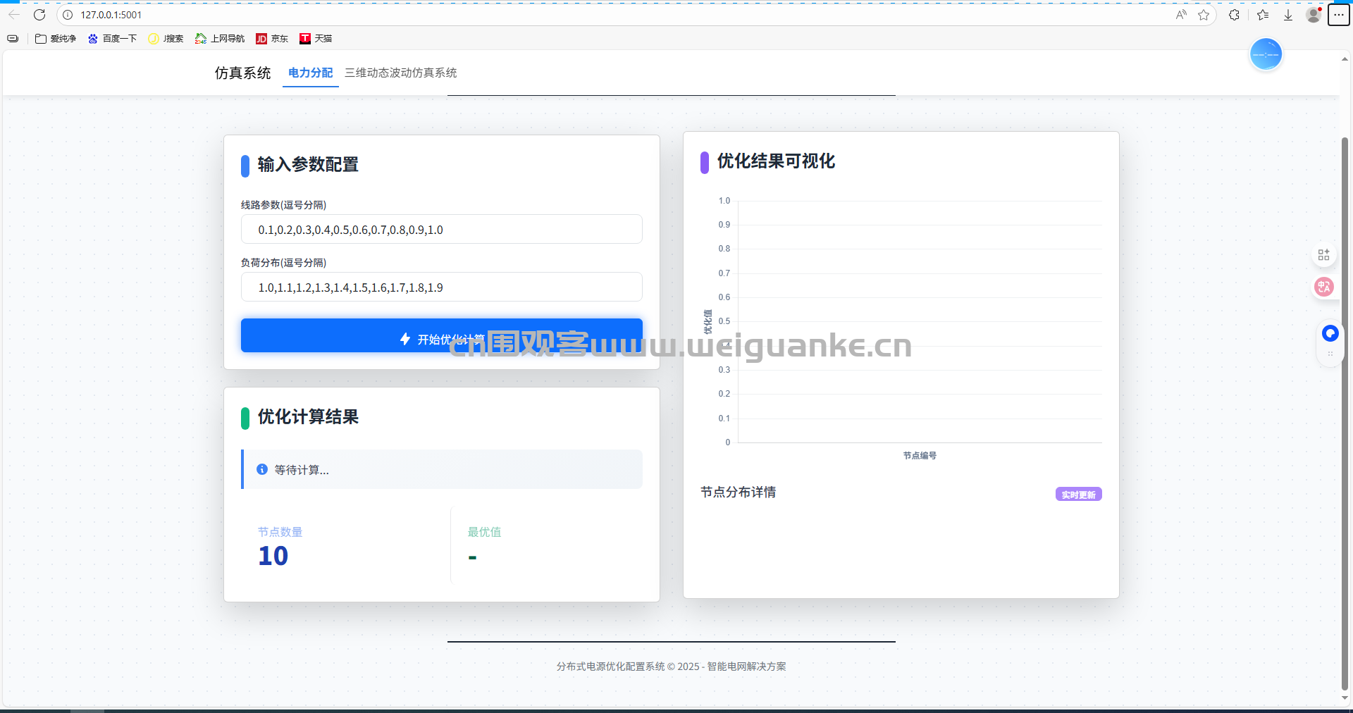Screen dimensions: 1353x713
Task: Open the browser downloads arrow icon
Action: [x=1288, y=15]
